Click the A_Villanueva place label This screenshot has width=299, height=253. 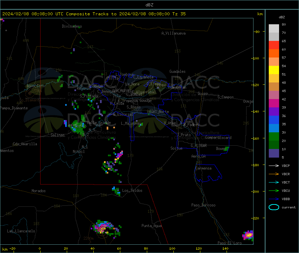point(173,33)
